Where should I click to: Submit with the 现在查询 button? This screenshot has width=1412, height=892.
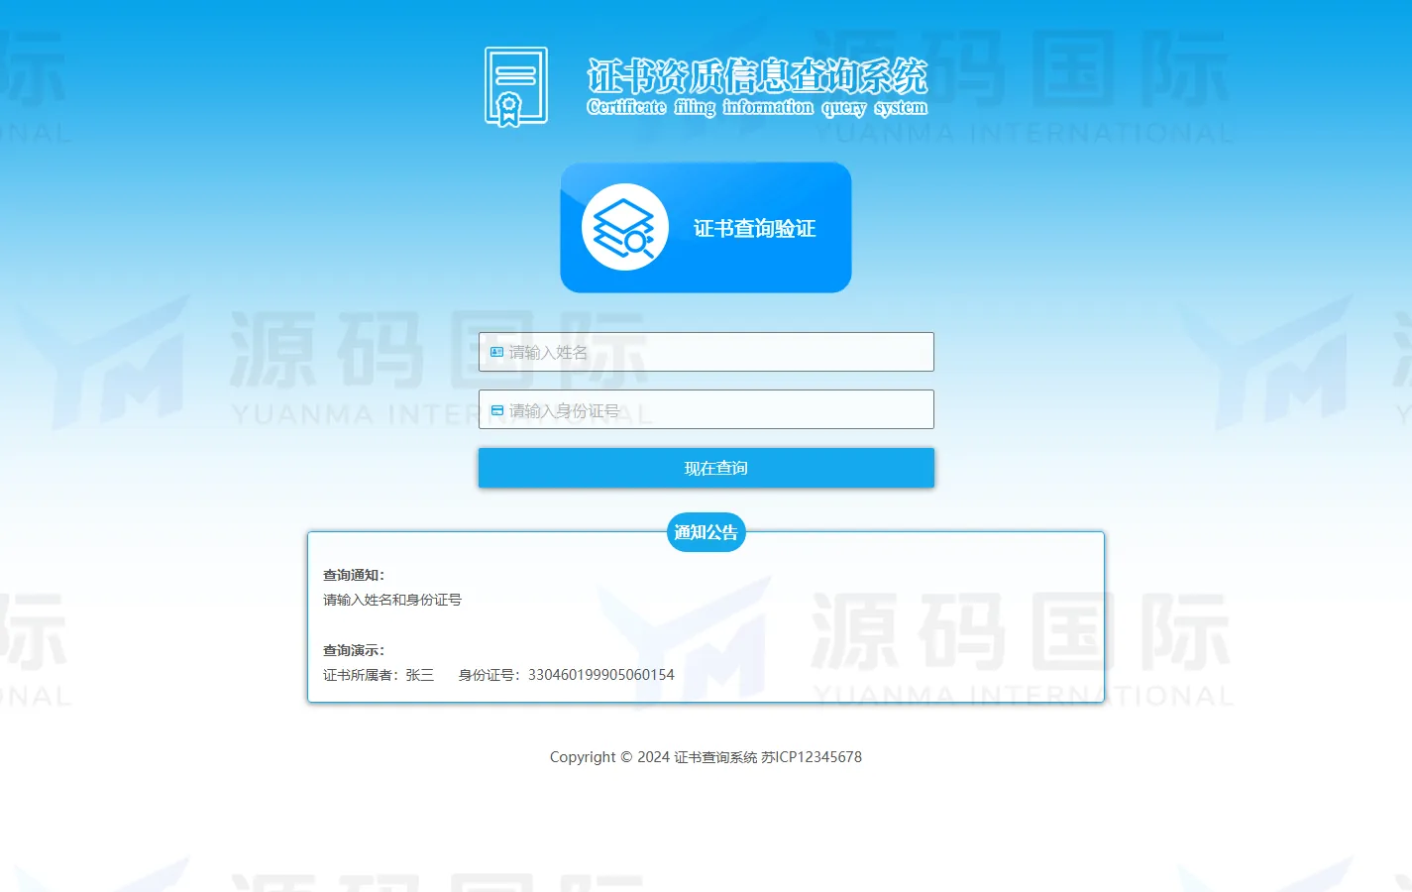point(706,468)
